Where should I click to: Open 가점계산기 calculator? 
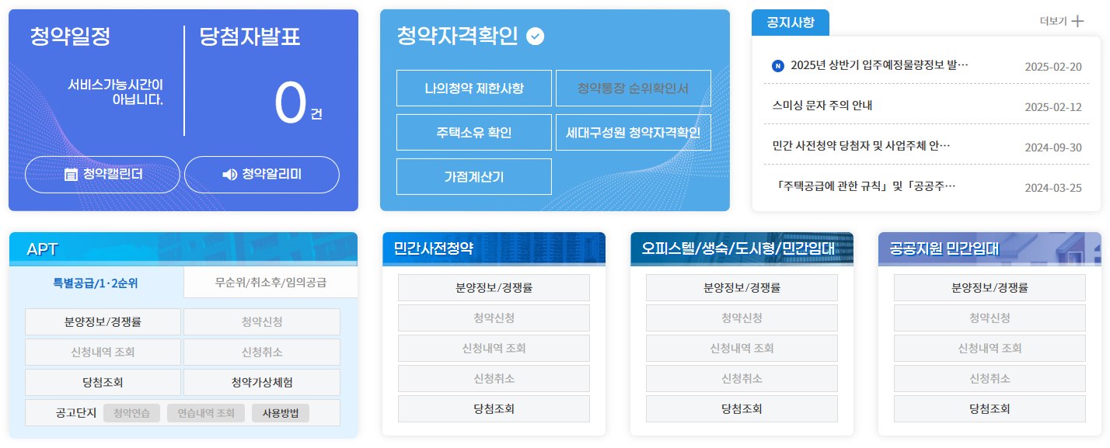click(x=474, y=176)
